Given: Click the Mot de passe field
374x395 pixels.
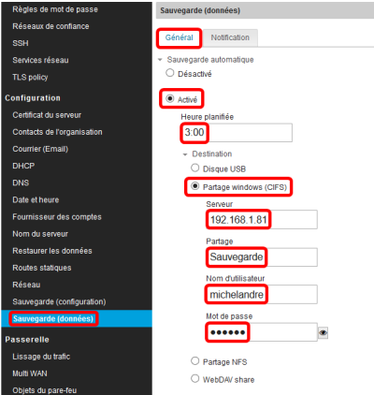Looking at the screenshot, I should click(262, 332).
